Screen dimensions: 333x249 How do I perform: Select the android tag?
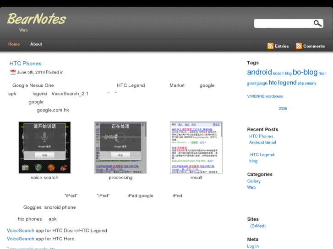tap(259, 72)
